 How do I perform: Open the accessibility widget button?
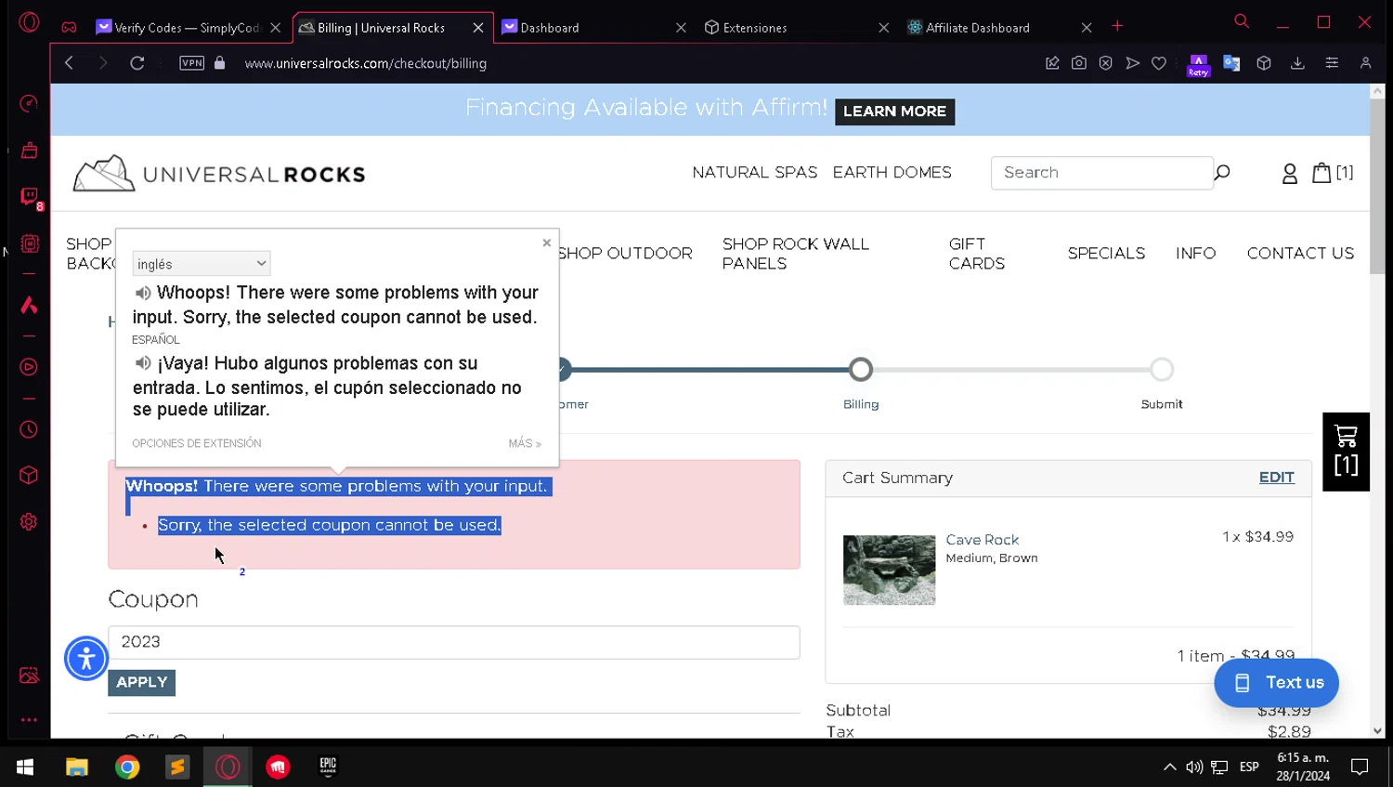point(86,659)
